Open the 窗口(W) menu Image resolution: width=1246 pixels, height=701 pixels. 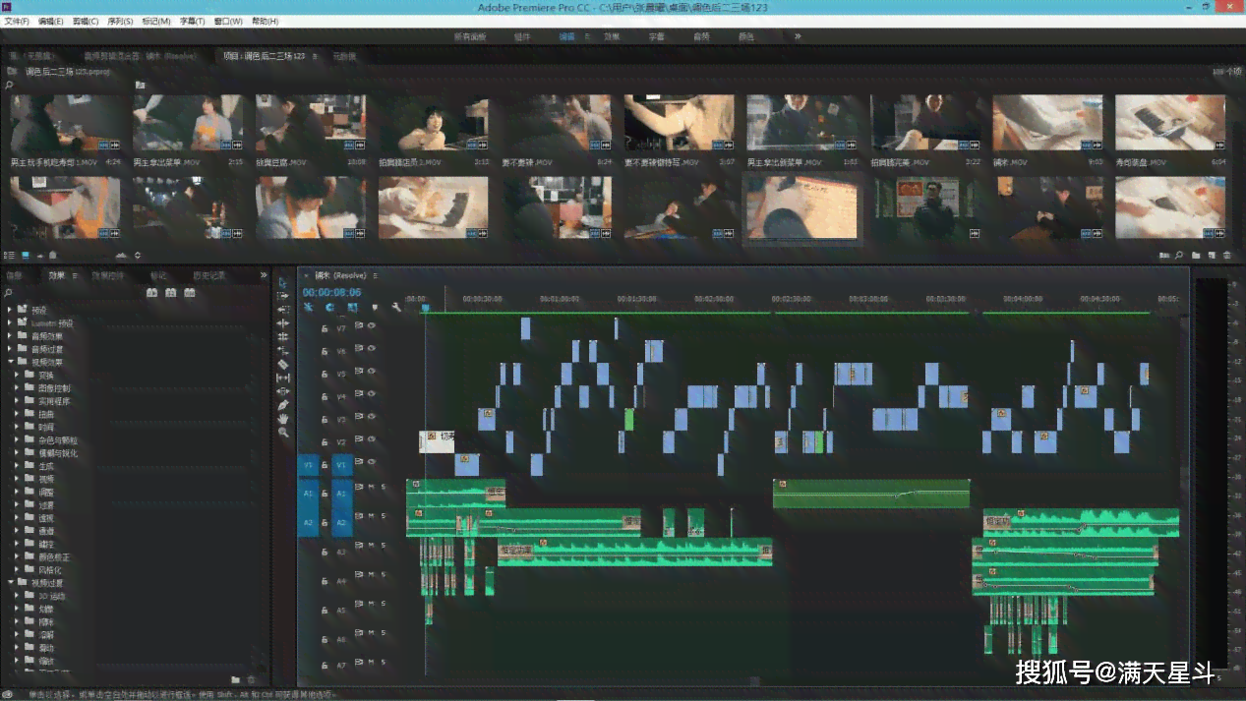click(x=229, y=21)
